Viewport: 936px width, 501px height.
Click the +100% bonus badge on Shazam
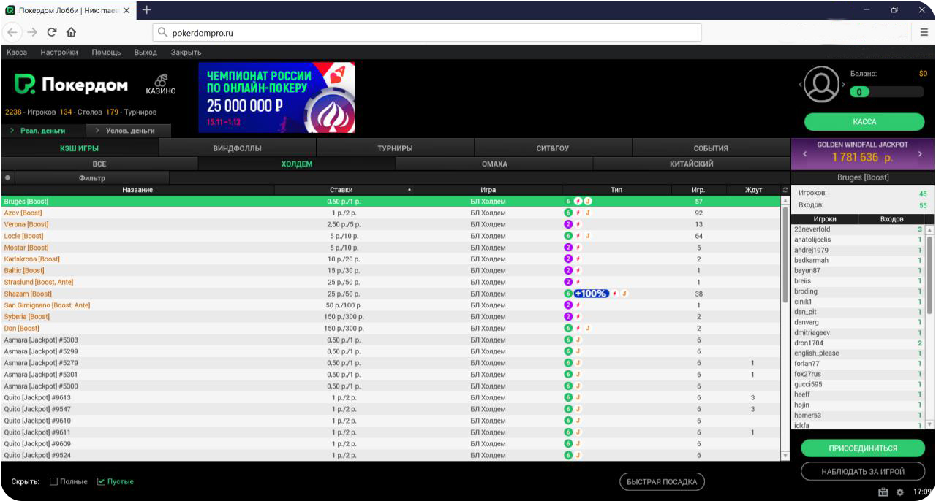[x=591, y=294]
